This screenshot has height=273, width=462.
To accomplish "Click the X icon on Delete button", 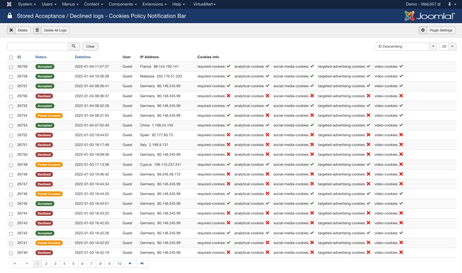I will click(11, 30).
